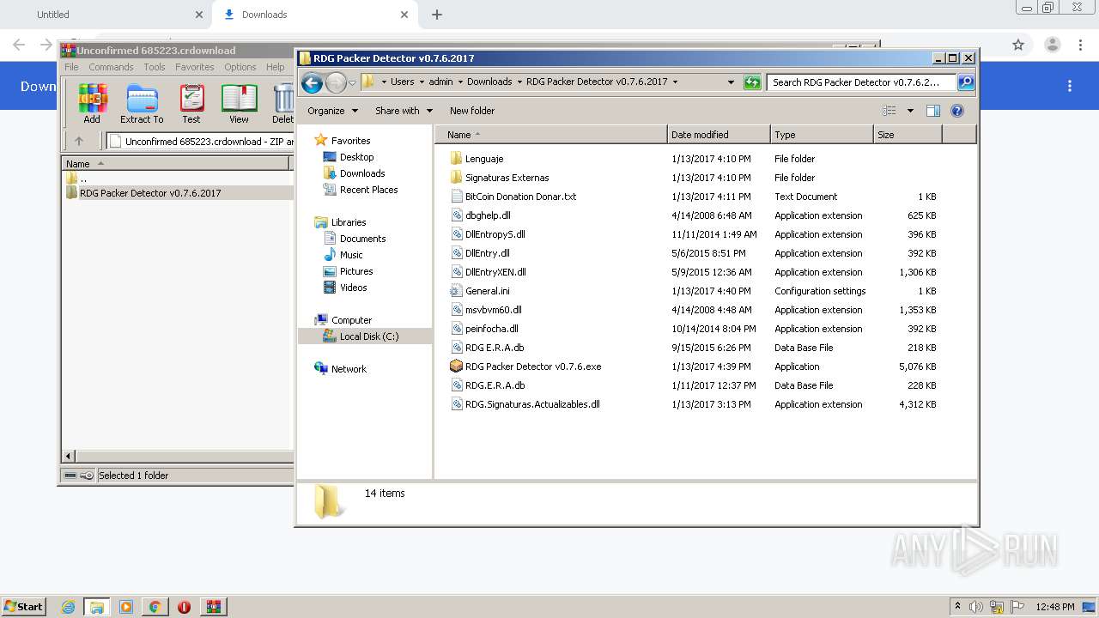Bookmark page with Chrome star icon
Viewport: 1099px width, 618px height.
click(1018, 45)
